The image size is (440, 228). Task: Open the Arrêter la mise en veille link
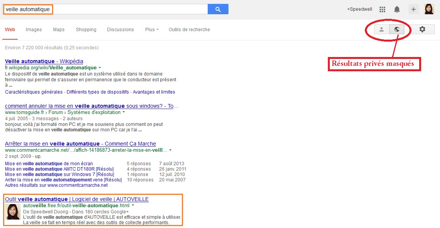point(80,144)
